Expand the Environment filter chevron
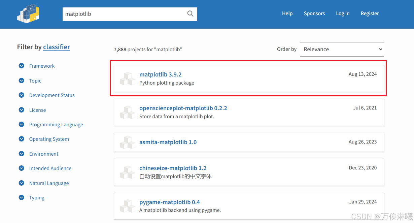Viewport: 414px width, 223px height. (22, 154)
